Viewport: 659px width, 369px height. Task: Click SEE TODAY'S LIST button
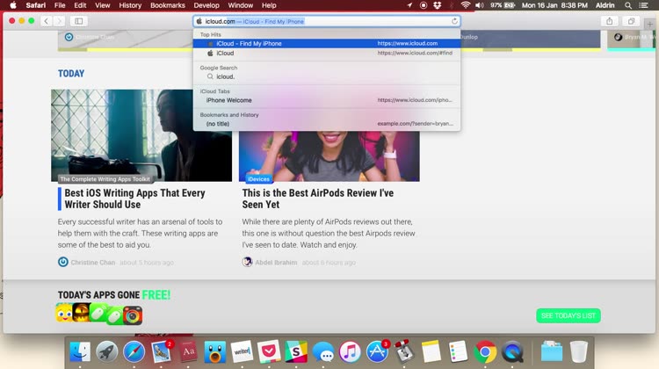pos(568,315)
